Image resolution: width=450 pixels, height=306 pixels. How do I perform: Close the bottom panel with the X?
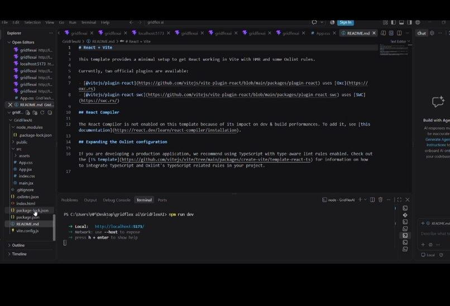point(408,199)
